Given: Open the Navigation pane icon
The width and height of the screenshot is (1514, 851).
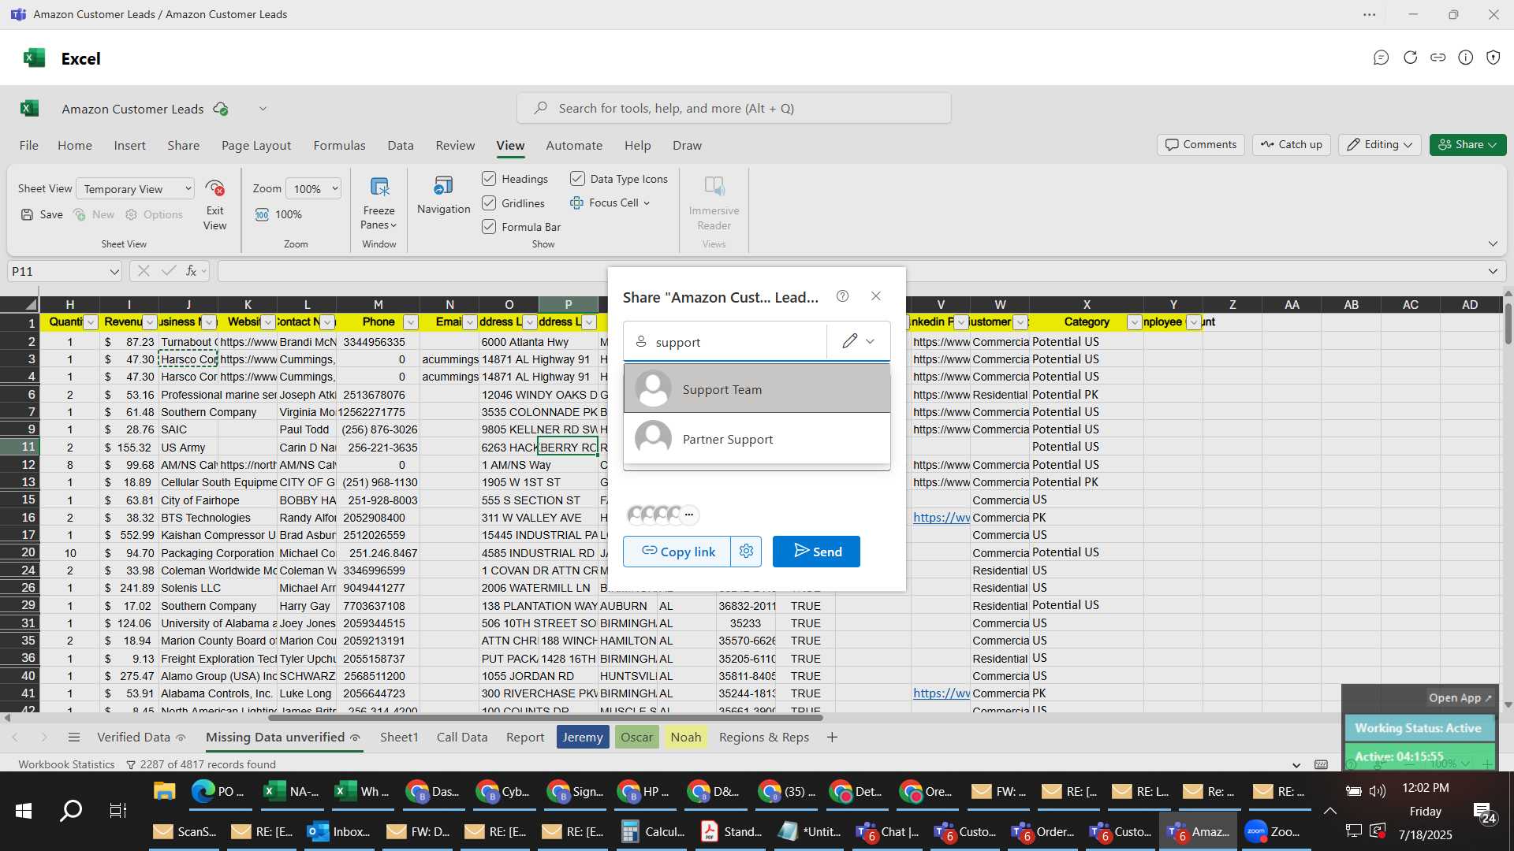Looking at the screenshot, I should 443,186.
